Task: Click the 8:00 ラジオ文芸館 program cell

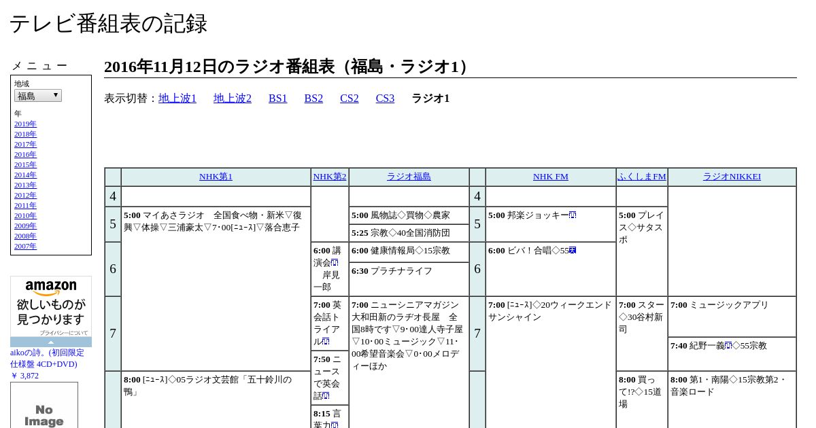Action: coord(216,399)
